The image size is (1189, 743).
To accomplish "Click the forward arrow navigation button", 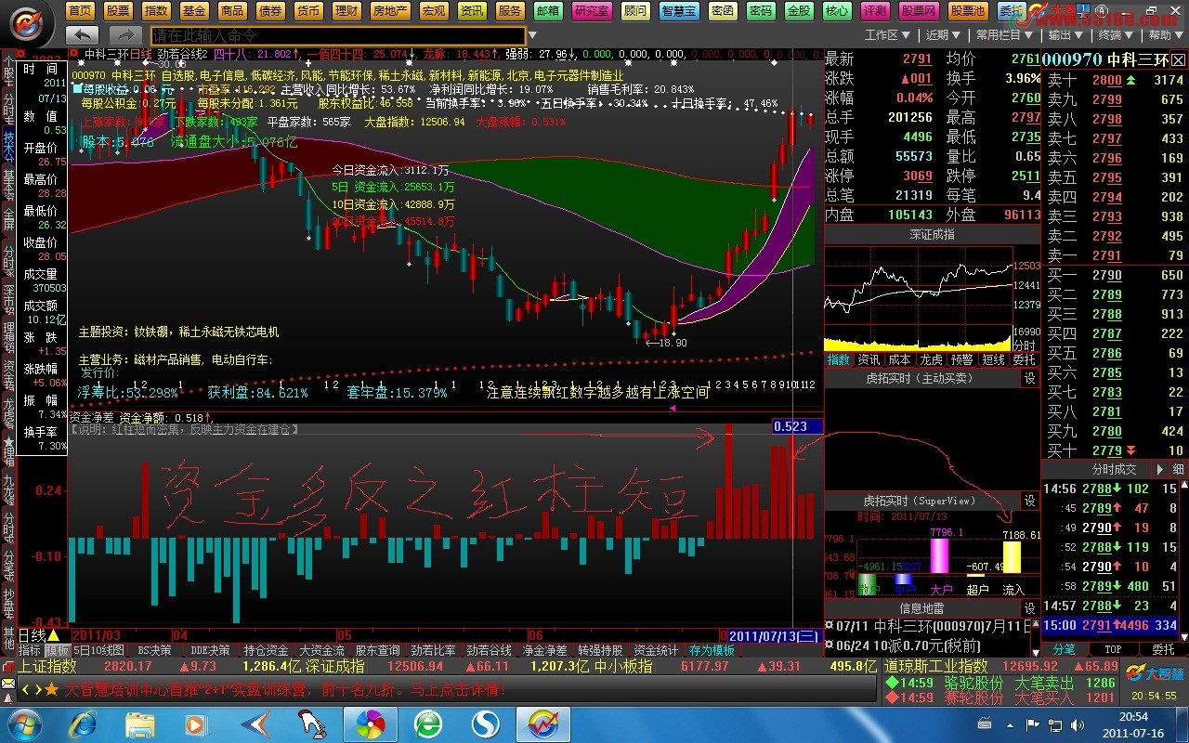I will pos(125,35).
